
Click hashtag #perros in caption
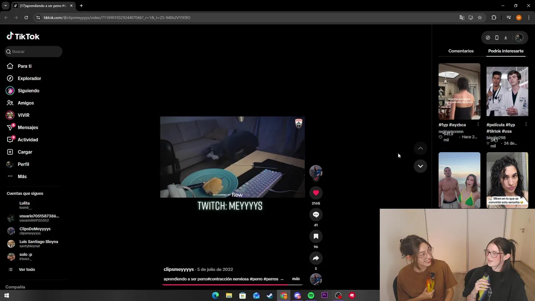coord(271,279)
